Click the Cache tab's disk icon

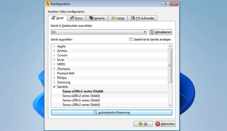tap(113, 18)
